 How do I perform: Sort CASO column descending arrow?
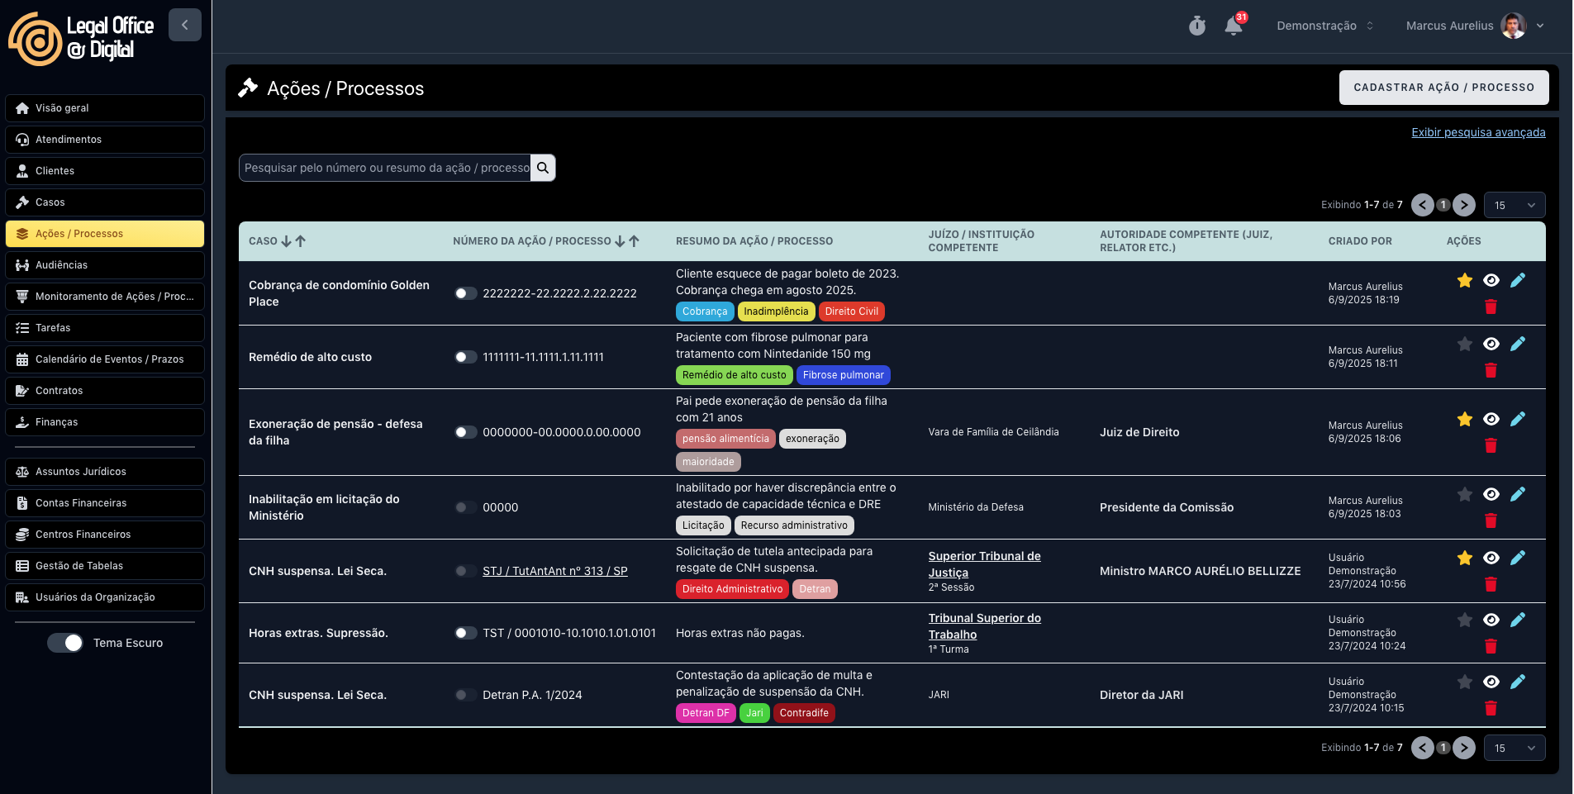click(286, 241)
